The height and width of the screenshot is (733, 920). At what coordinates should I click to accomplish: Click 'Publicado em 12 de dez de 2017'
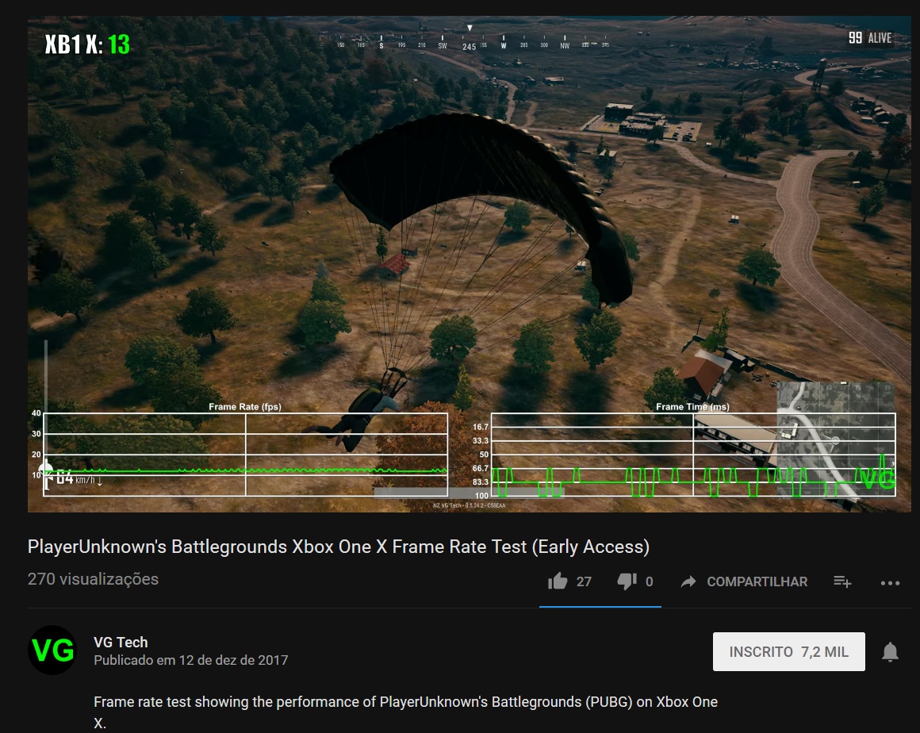click(x=190, y=660)
